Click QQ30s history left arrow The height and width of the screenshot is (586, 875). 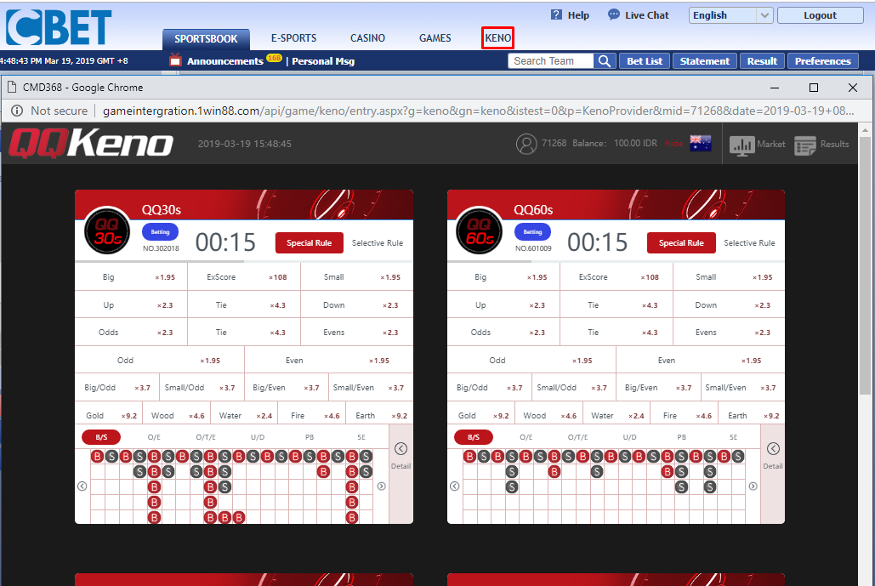82,486
